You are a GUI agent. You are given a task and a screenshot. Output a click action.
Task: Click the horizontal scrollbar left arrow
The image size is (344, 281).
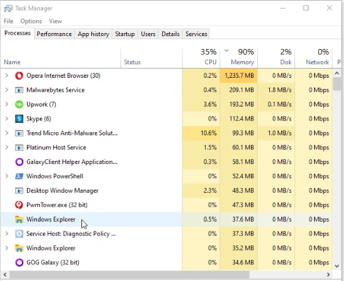coord(5,275)
